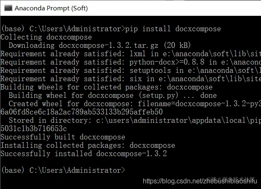261x189 pixels.
Task: Click the setup.py done status line
Action: [113, 95]
